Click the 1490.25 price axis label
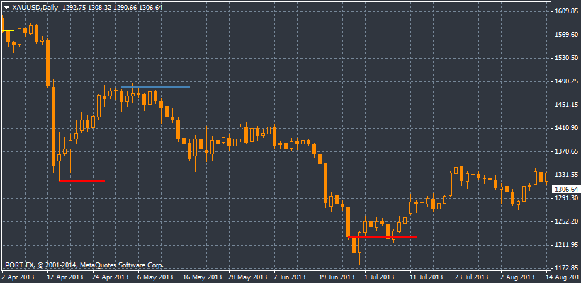 click(x=567, y=81)
